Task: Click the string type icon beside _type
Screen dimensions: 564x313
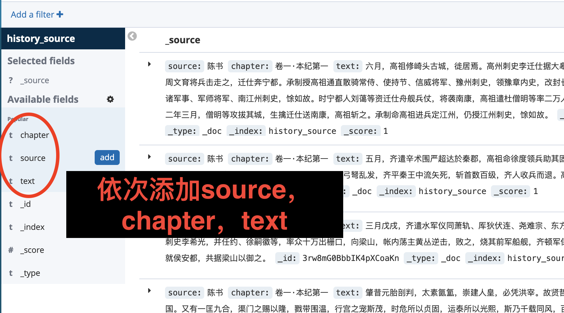Action: tap(11, 273)
